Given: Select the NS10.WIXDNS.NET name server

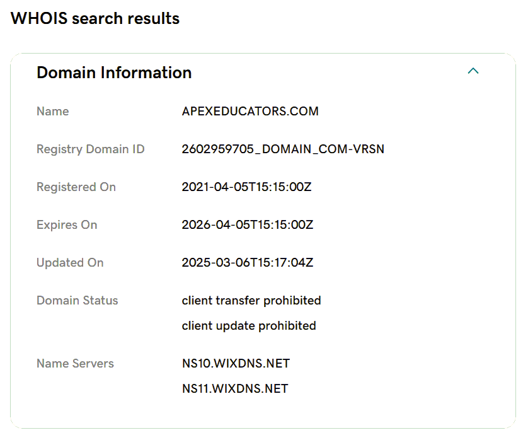Looking at the screenshot, I should pos(236,364).
